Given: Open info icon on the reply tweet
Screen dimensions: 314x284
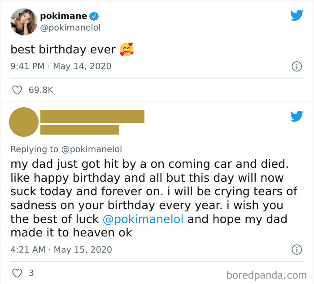Looking at the screenshot, I should coord(296,249).
